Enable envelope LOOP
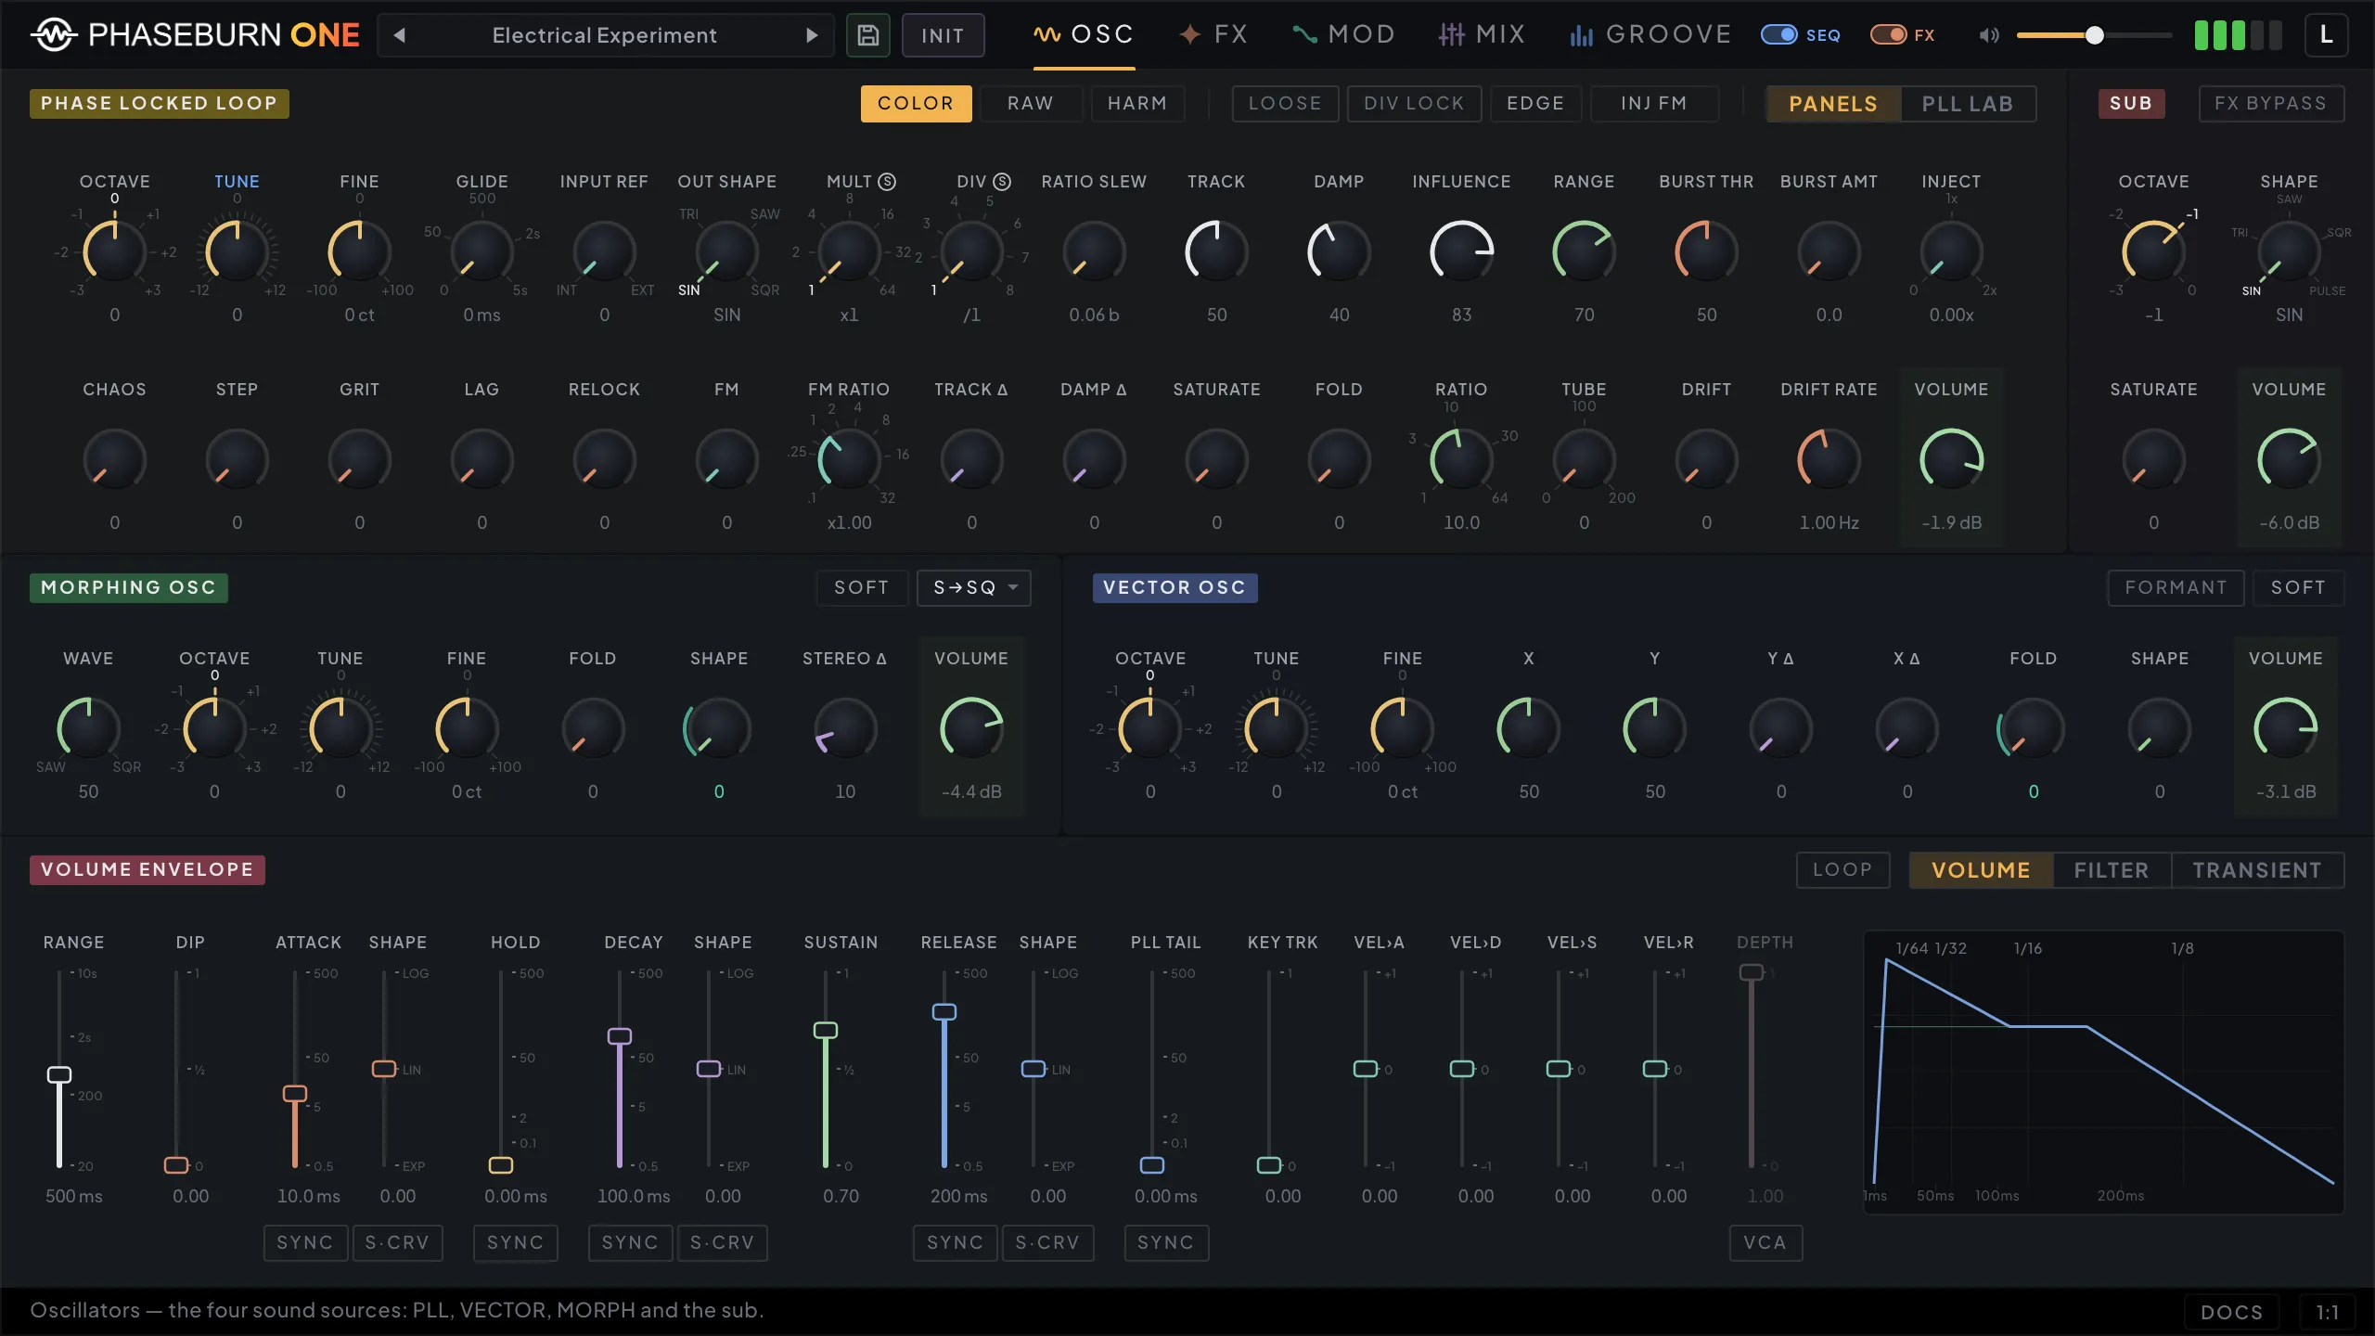Image resolution: width=2375 pixels, height=1336 pixels. tap(1842, 870)
